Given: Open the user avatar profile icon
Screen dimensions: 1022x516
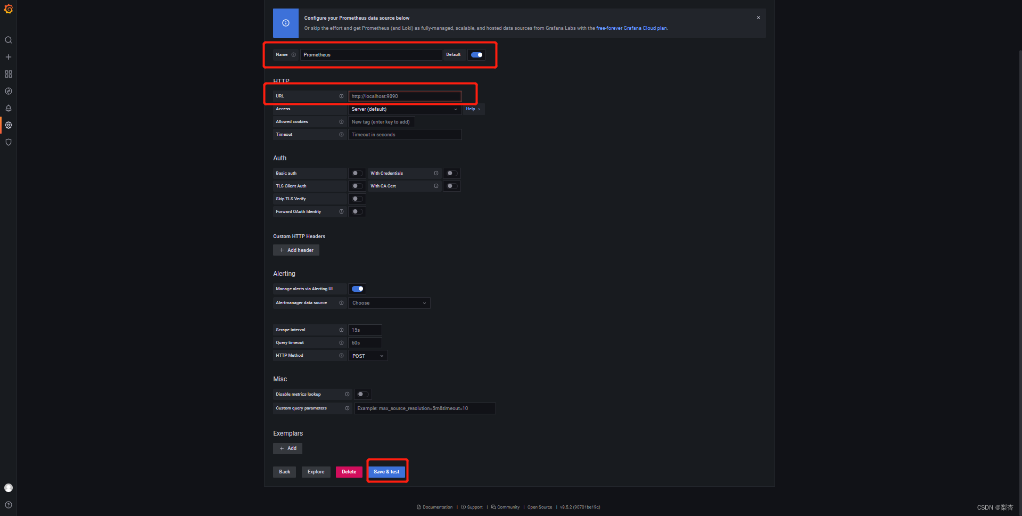Looking at the screenshot, I should (x=9, y=488).
